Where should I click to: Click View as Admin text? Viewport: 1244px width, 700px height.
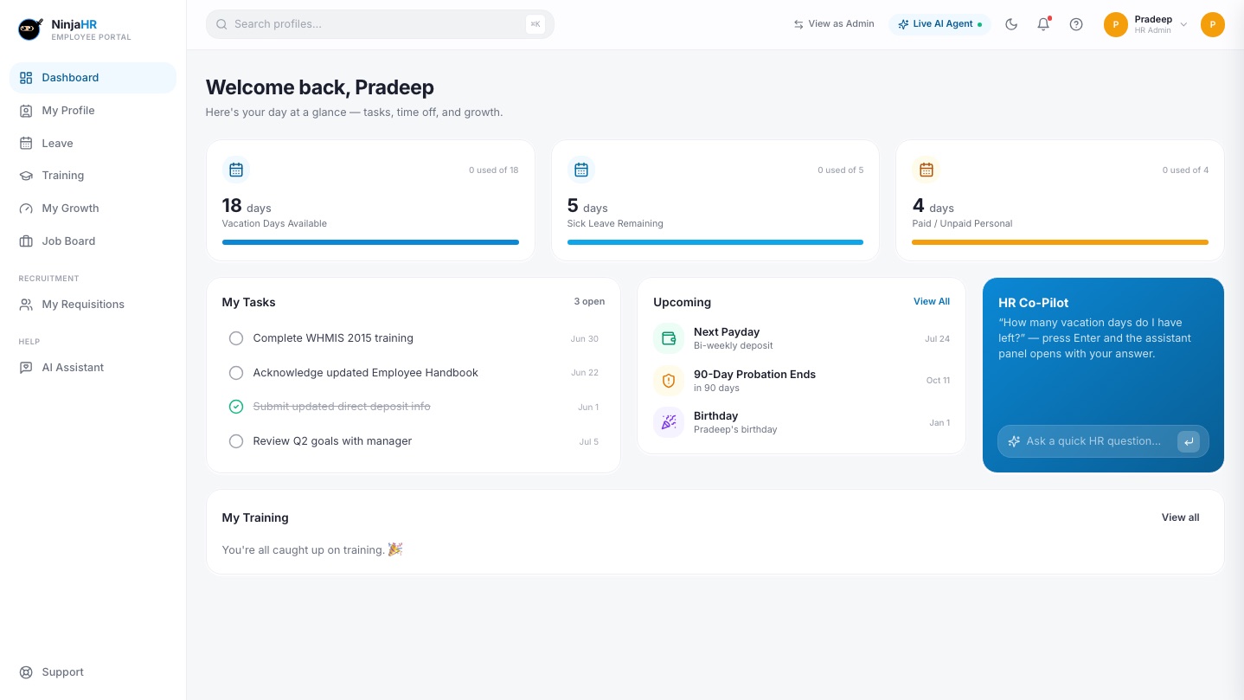click(x=841, y=24)
